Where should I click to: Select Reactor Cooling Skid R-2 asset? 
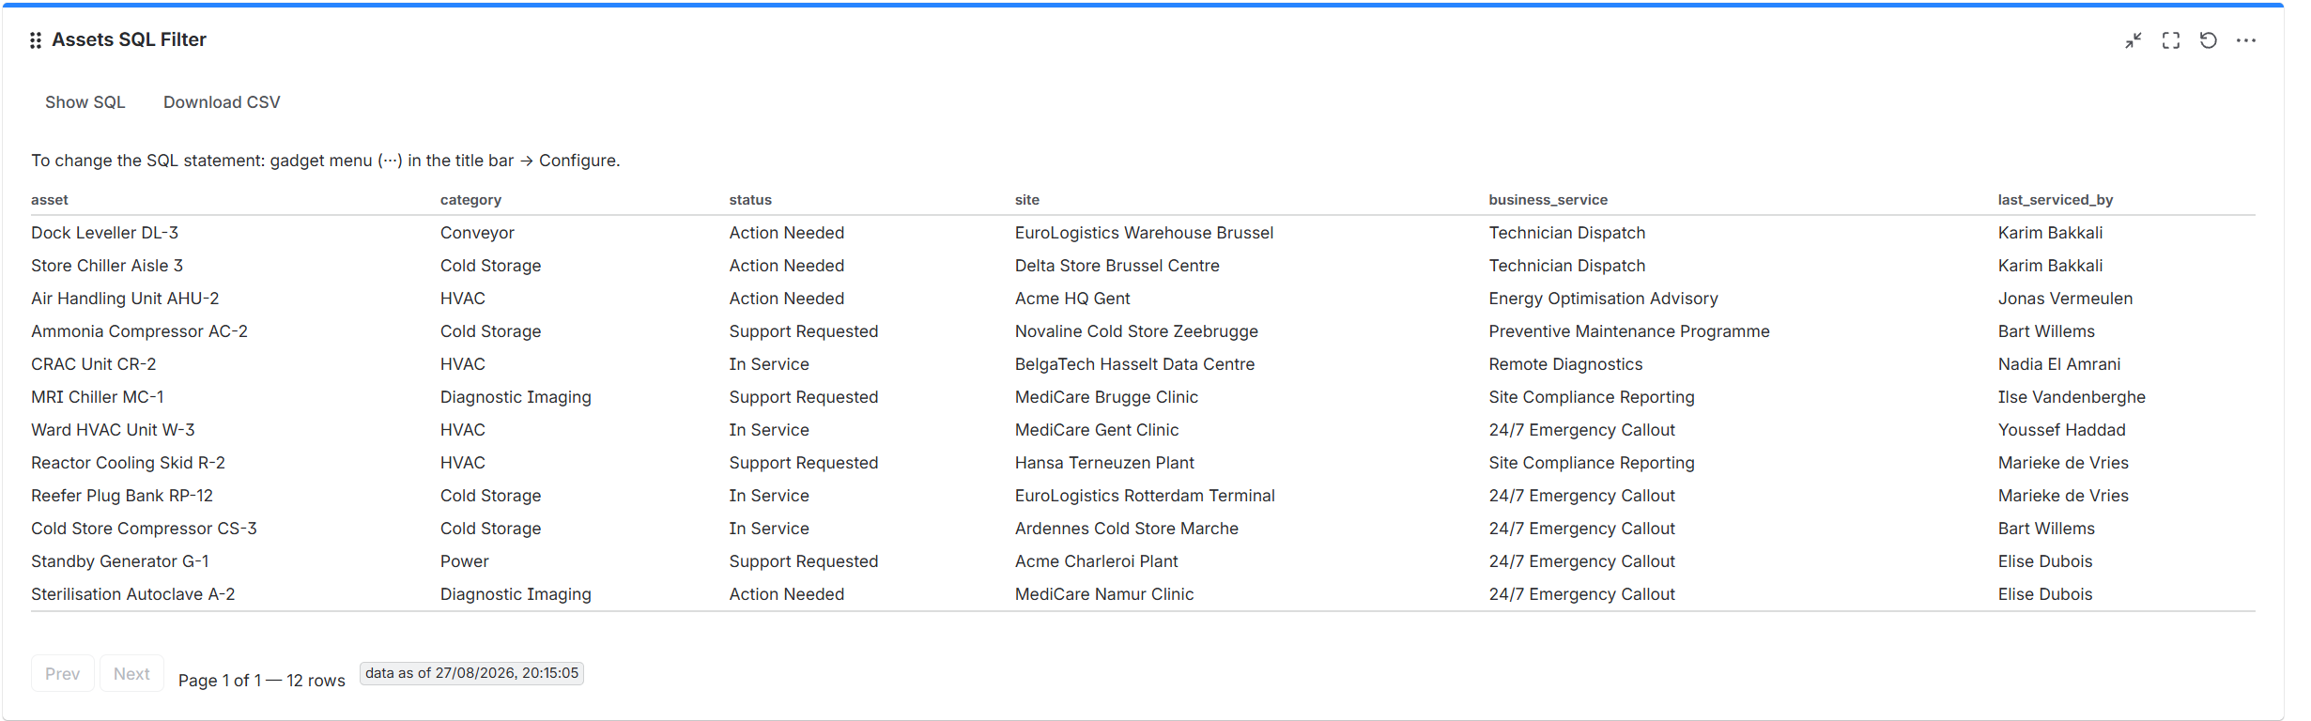(x=128, y=463)
